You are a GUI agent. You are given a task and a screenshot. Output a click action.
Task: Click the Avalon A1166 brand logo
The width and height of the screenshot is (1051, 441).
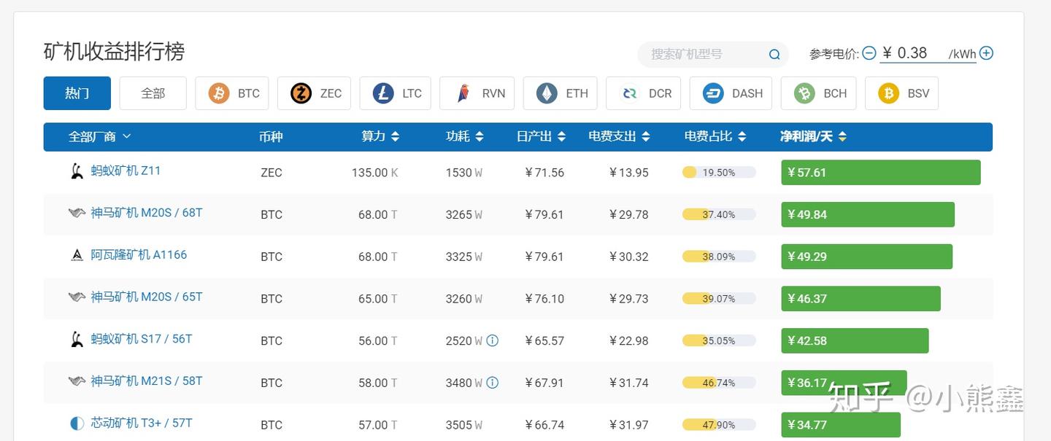(77, 255)
